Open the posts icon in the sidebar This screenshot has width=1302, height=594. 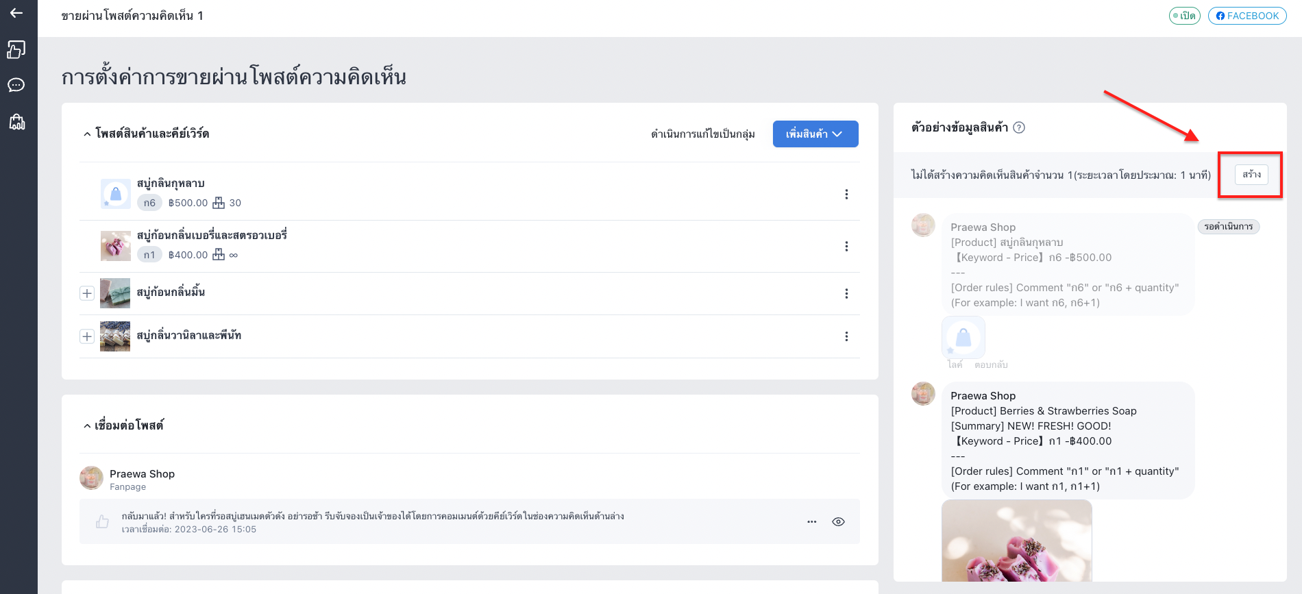16,49
